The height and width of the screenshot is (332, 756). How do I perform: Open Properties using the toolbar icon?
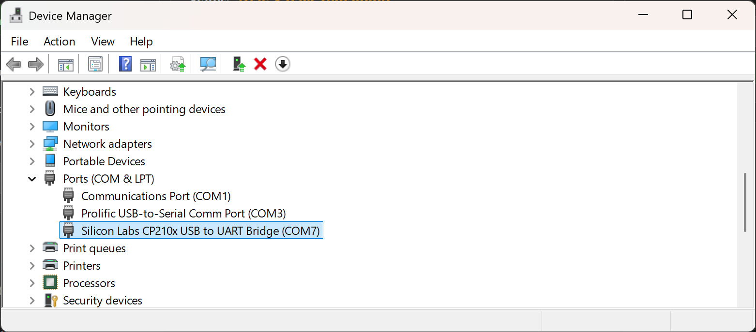[95, 63]
